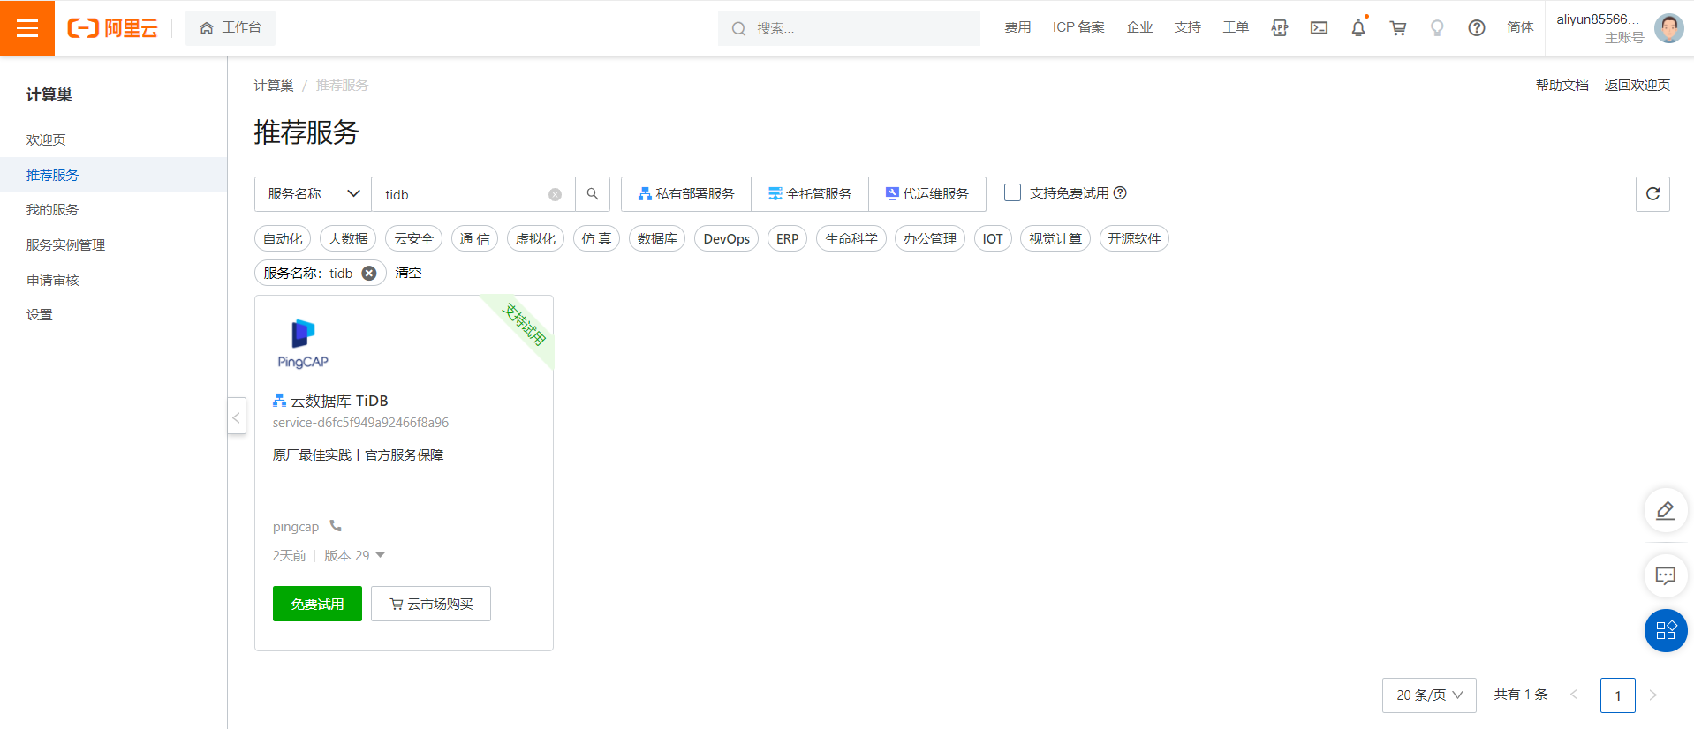This screenshot has width=1694, height=729.
Task: Open the 工作台 workbench button
Action: (x=231, y=28)
